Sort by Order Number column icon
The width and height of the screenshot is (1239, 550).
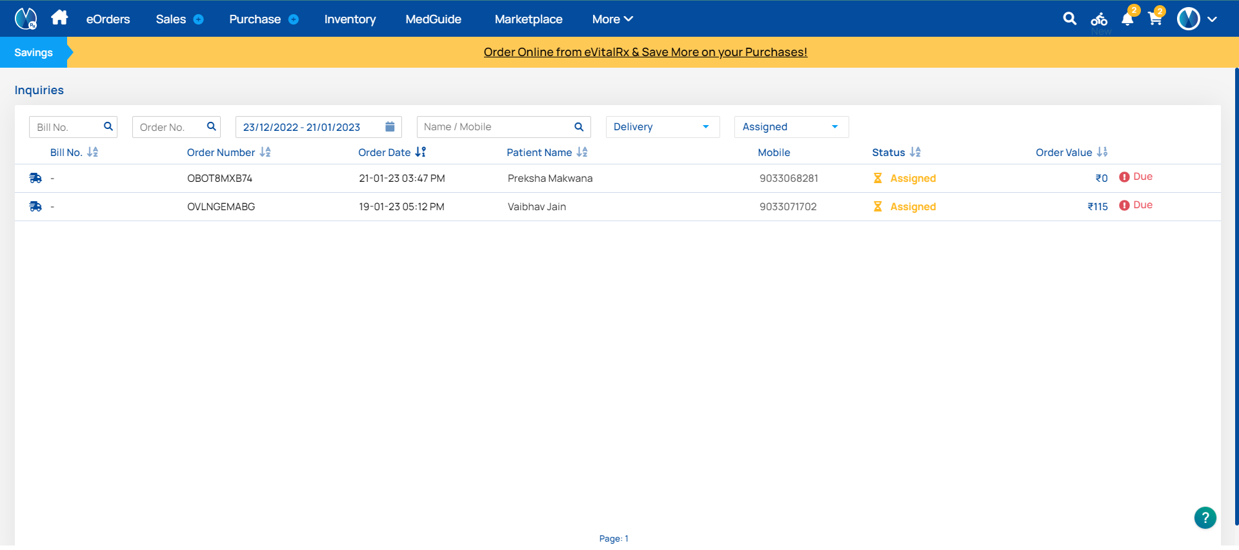[x=265, y=152]
